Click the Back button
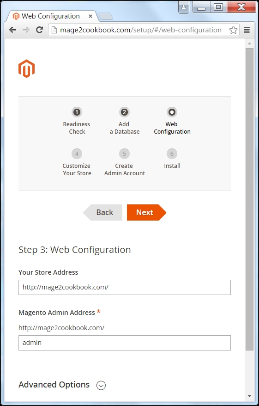 point(102,212)
